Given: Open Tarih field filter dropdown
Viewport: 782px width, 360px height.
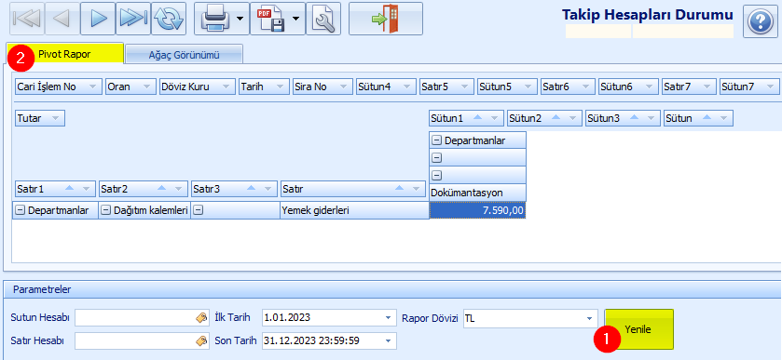Looking at the screenshot, I should 280,87.
